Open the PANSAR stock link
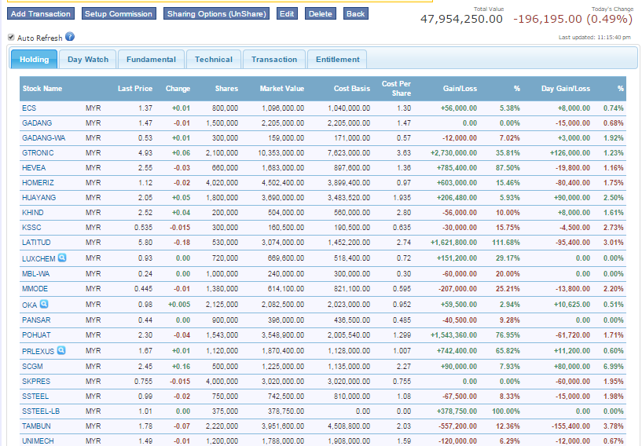This screenshot has width=642, height=446. coord(36,320)
